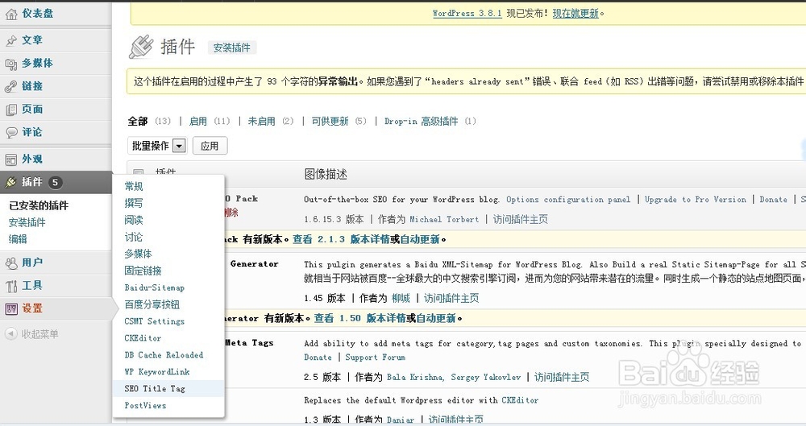Open Baidu-Sitemap settings submenu item
Image resolution: width=806 pixels, height=426 pixels.
click(x=154, y=287)
